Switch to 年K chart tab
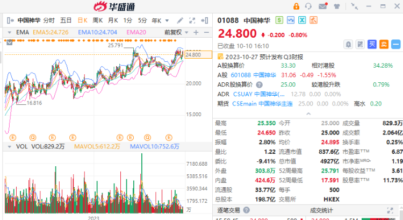Viewport: 403px width, 220px height. point(156,20)
